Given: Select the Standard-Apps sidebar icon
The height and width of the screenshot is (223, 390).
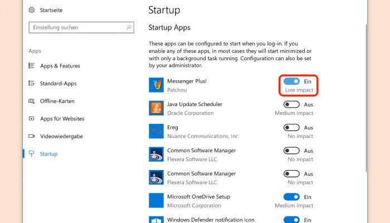Looking at the screenshot, I should (x=31, y=83).
